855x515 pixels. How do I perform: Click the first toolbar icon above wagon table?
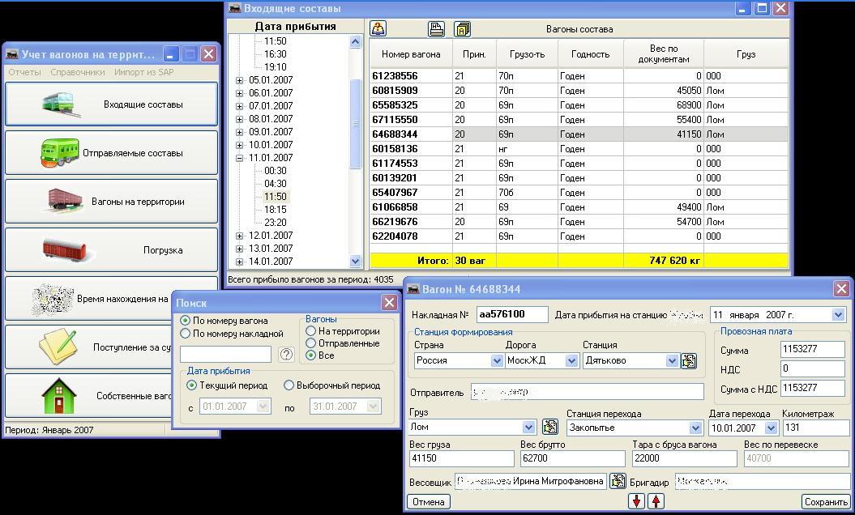378,29
